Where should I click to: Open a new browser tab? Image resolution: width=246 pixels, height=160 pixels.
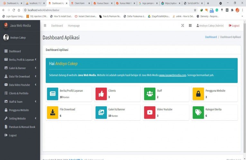[x=208, y=3]
